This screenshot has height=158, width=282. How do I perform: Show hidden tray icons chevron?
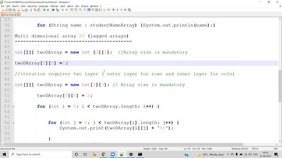click(x=228, y=154)
